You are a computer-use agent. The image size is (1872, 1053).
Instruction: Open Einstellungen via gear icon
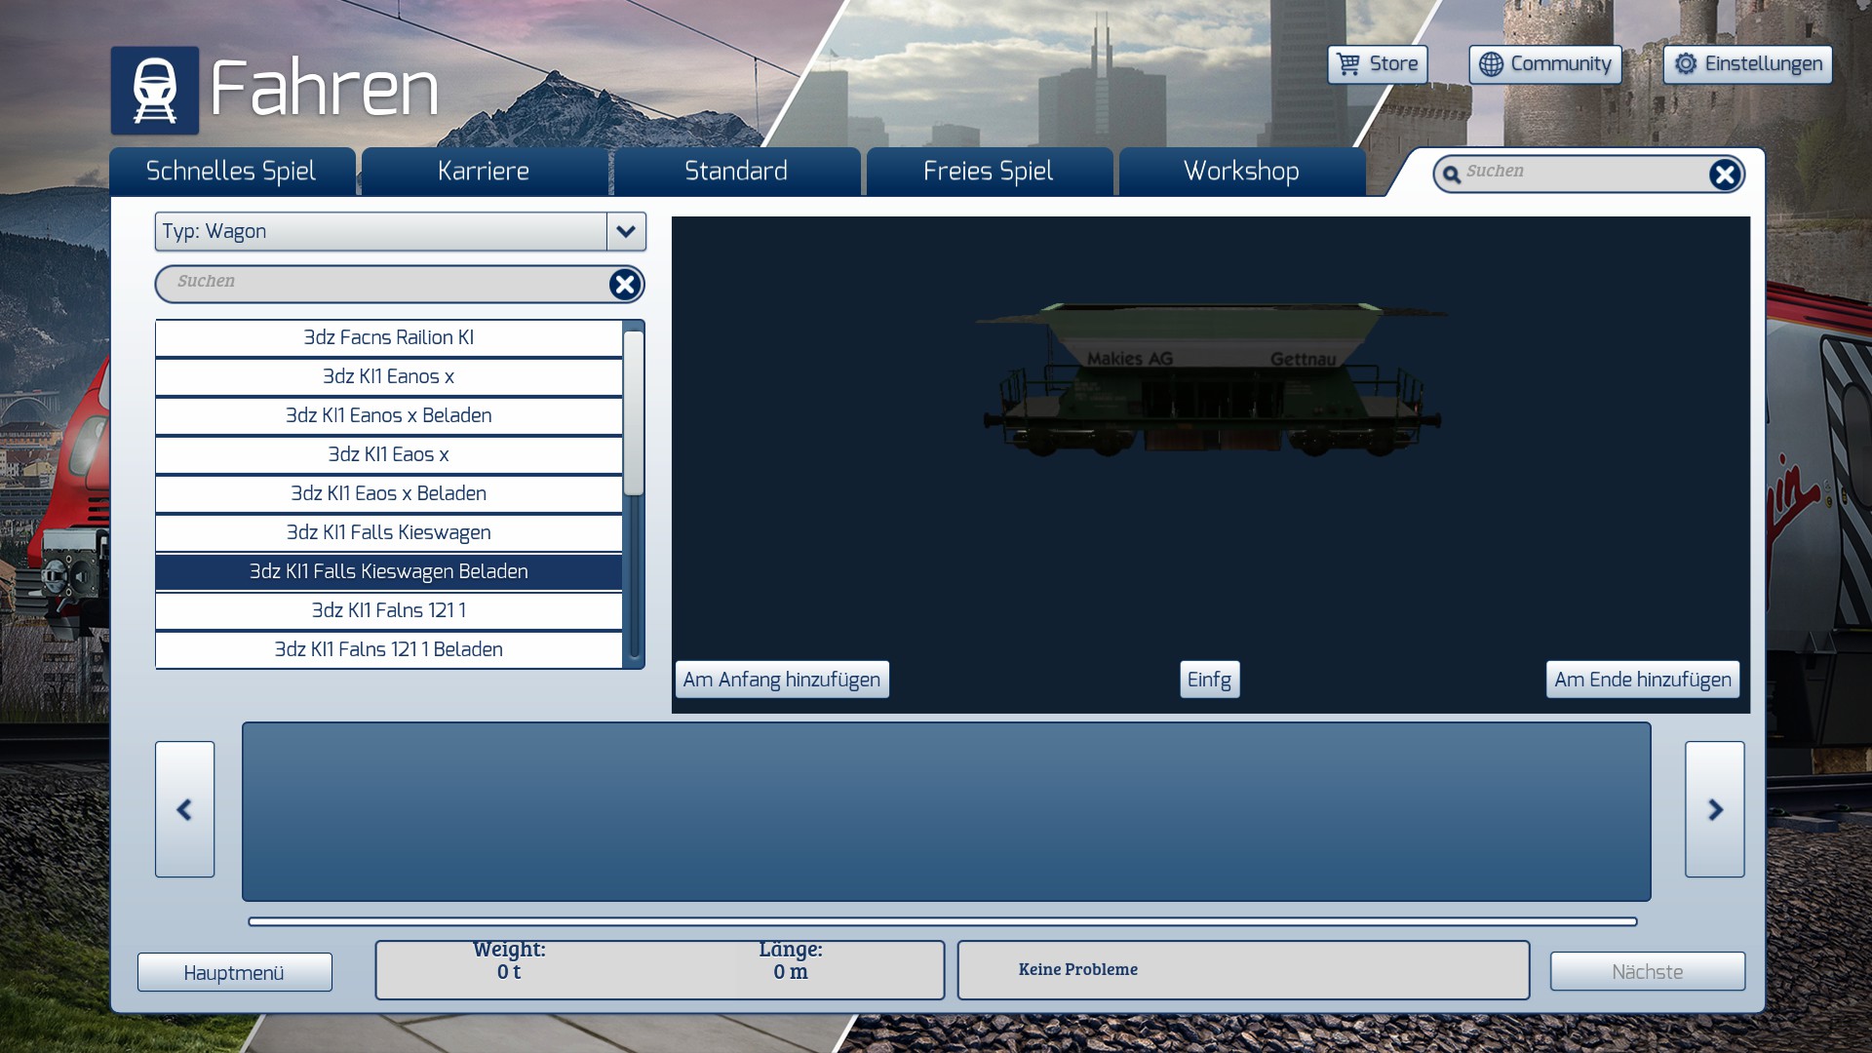point(1686,64)
